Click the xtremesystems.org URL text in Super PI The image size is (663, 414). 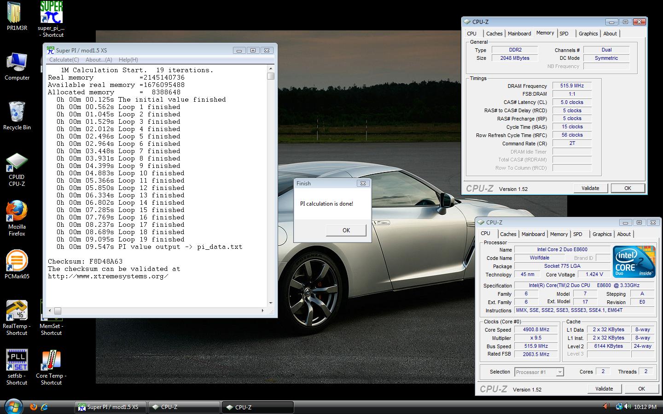point(108,276)
